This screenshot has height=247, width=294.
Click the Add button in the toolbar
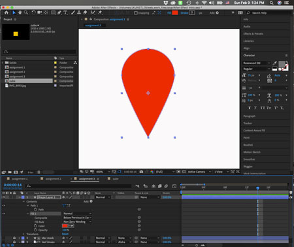[214, 13]
